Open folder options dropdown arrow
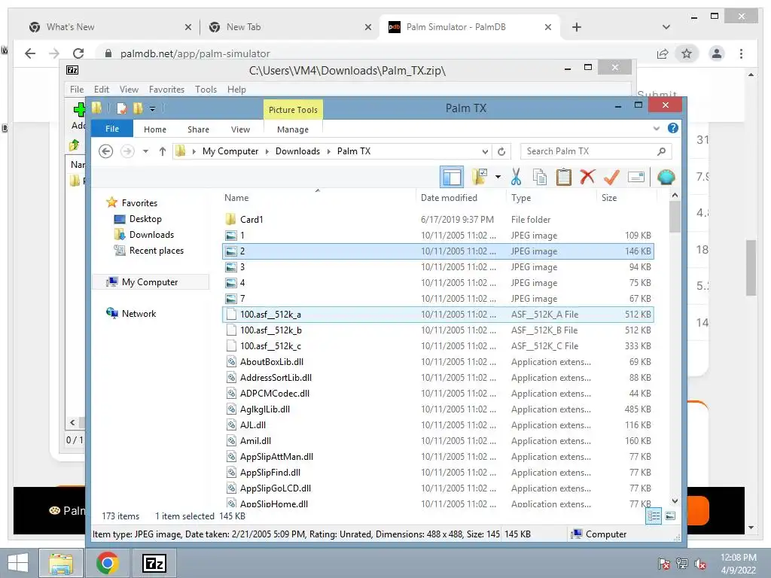The height and width of the screenshot is (578, 771). [498, 177]
